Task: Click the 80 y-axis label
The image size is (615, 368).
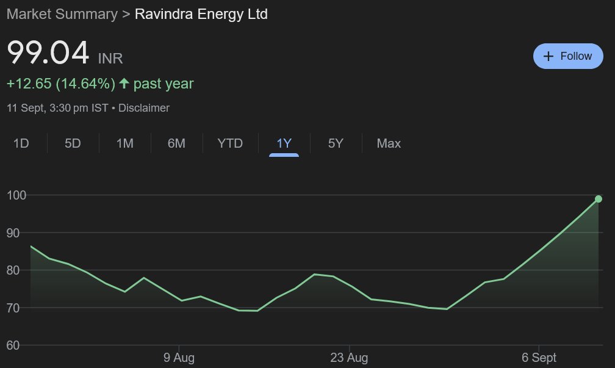Action: click(x=13, y=270)
